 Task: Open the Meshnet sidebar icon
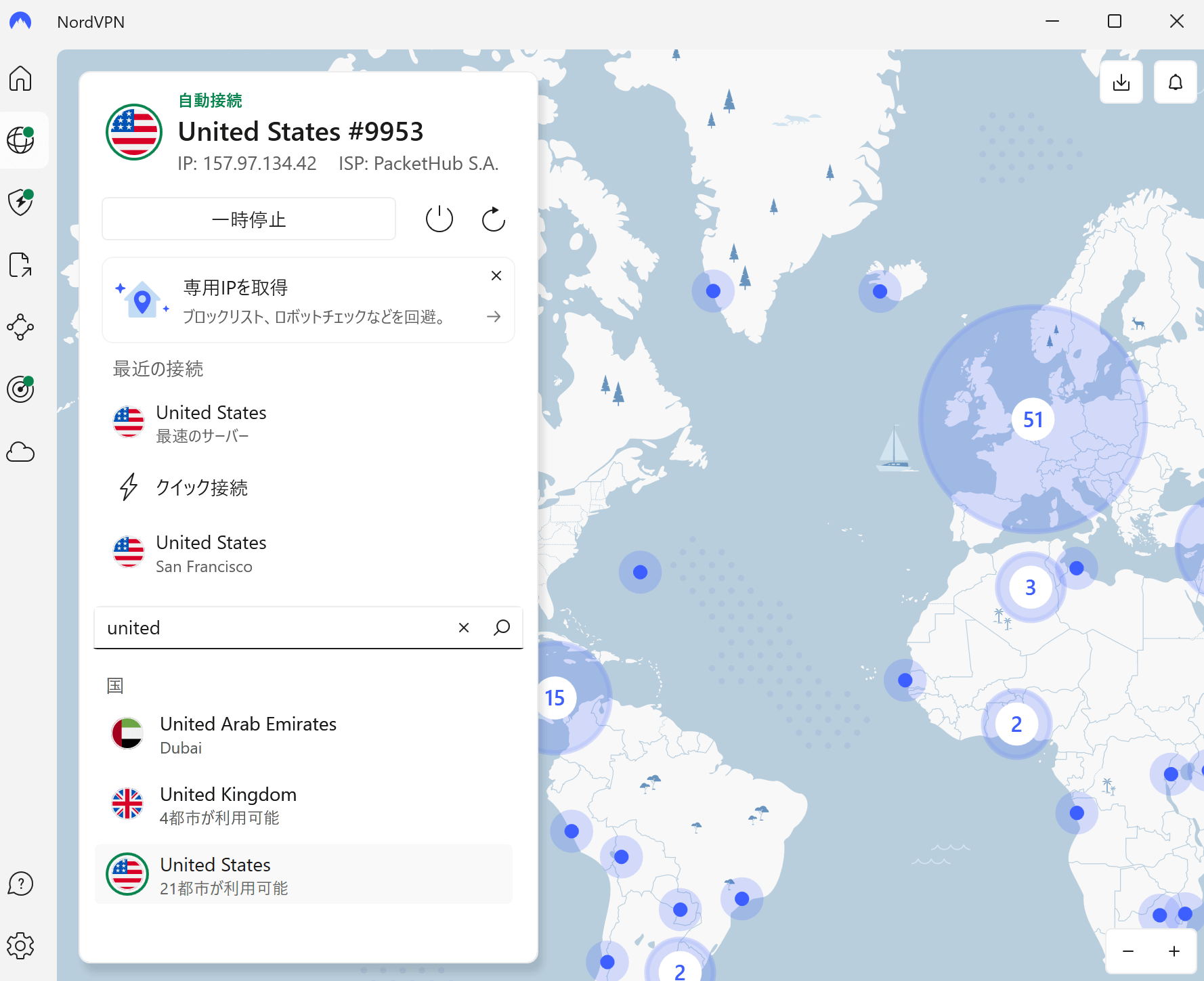pos(20,327)
